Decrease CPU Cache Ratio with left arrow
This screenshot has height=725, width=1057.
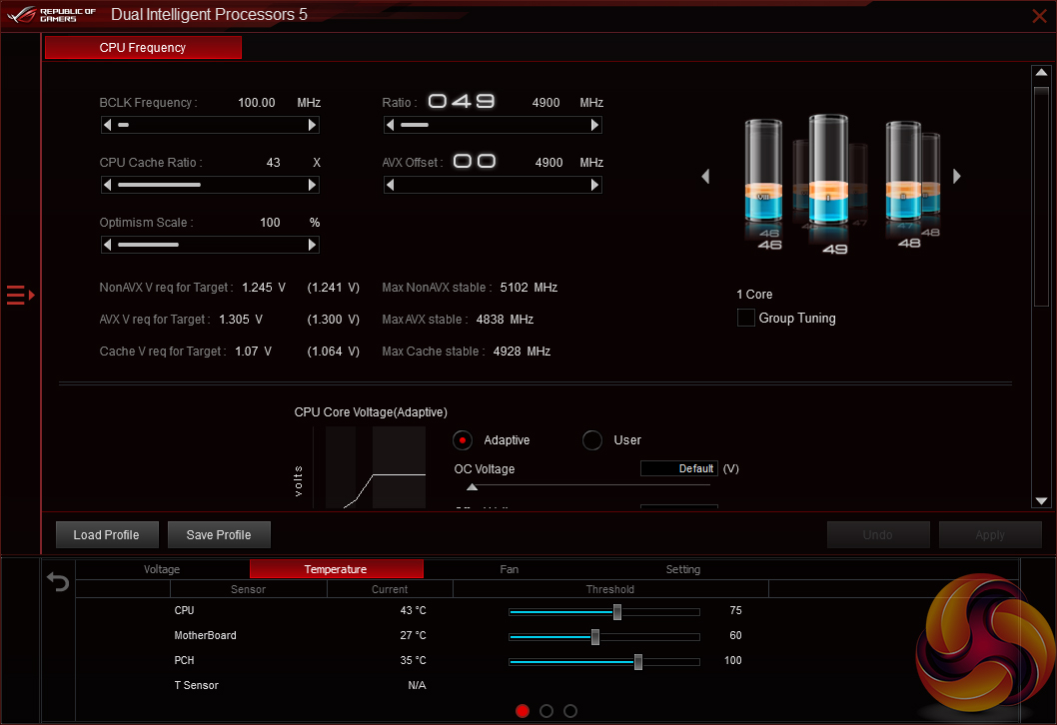pyautogui.click(x=107, y=185)
